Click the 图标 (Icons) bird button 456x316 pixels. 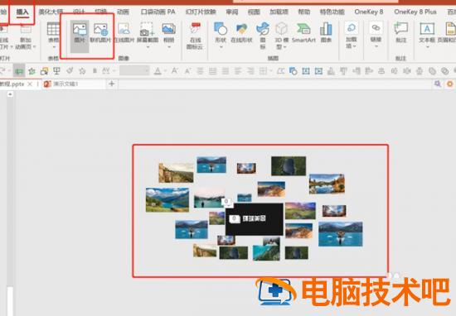[x=263, y=36]
